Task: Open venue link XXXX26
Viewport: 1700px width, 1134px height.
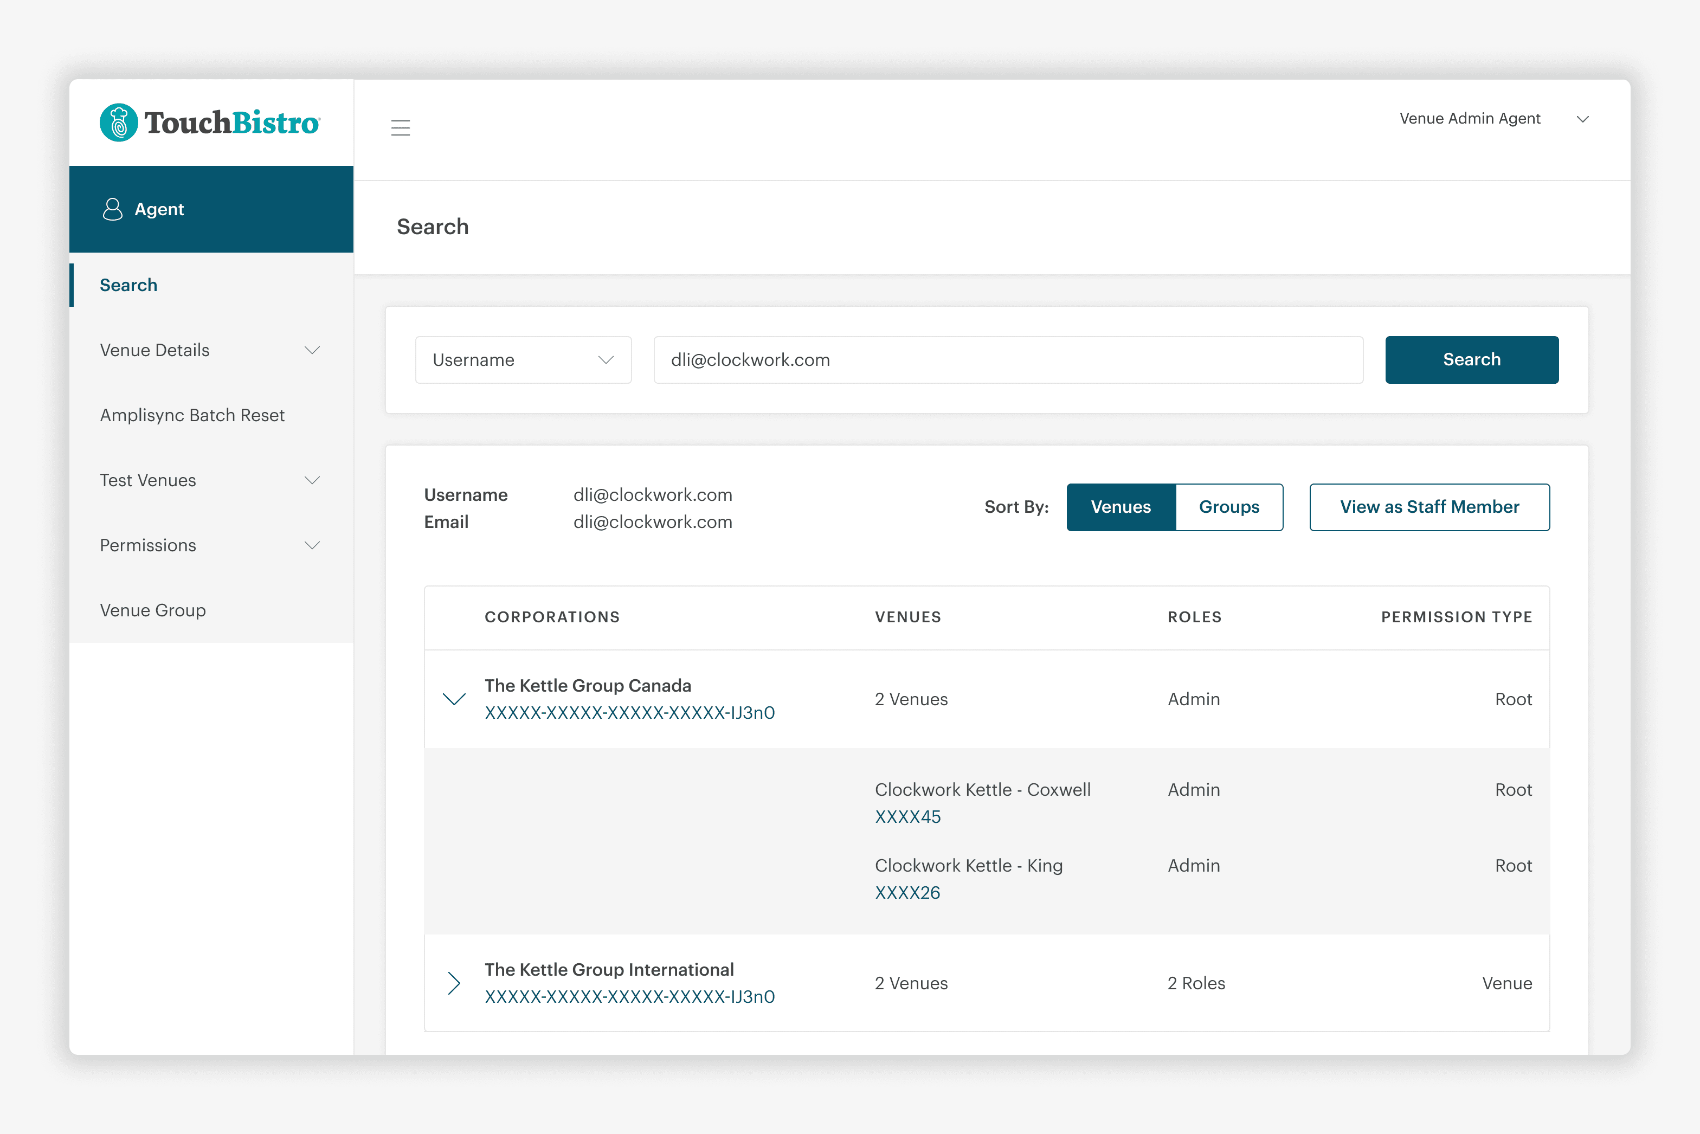Action: click(x=907, y=892)
